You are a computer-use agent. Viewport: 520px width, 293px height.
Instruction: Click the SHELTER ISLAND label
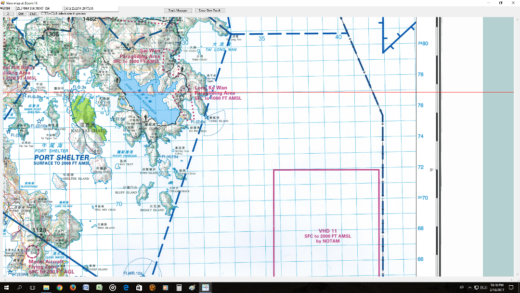[x=76, y=178]
